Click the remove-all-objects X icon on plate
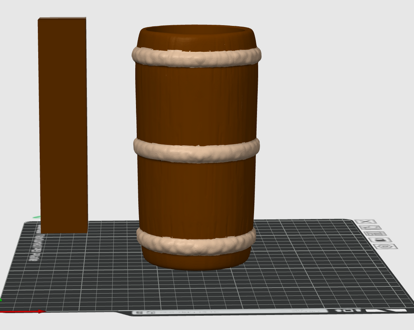Viewport: 414px width, 330px height. tap(366, 222)
